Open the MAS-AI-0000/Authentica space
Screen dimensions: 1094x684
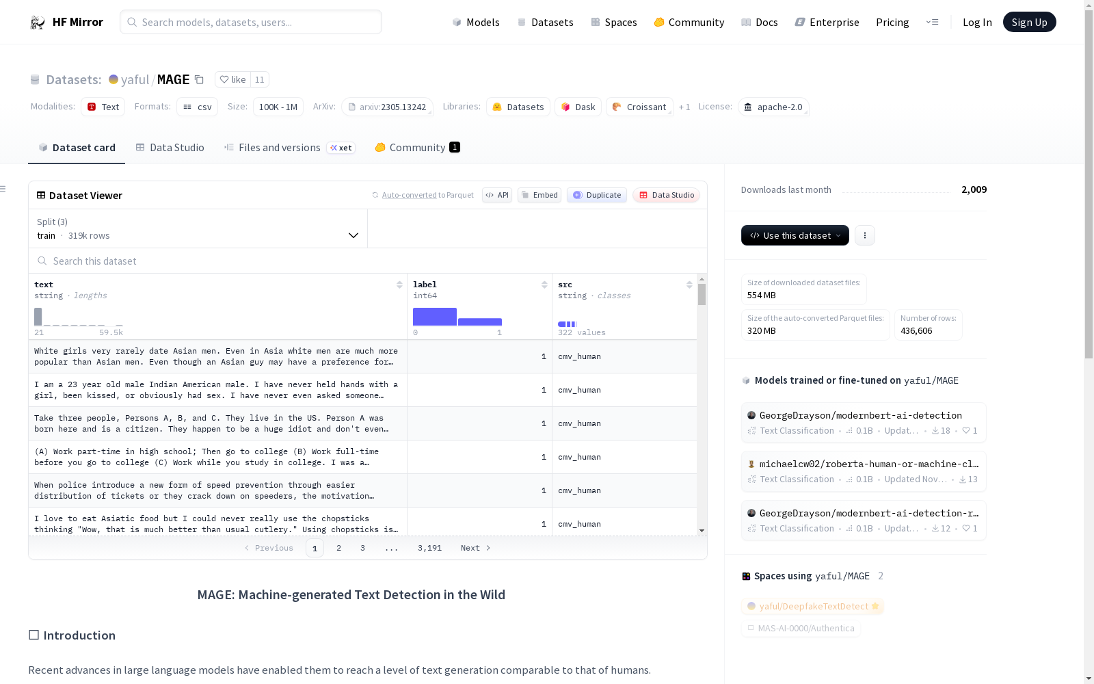(801, 628)
